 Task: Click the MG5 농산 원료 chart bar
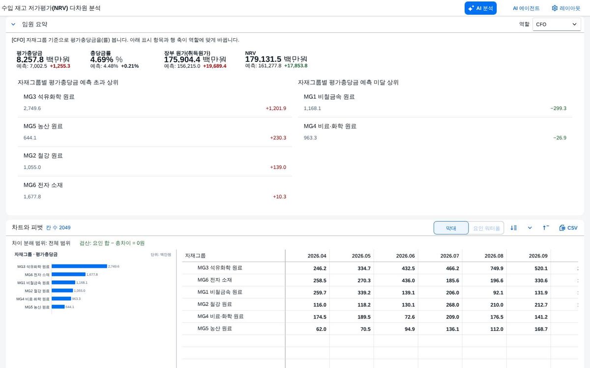point(58,307)
